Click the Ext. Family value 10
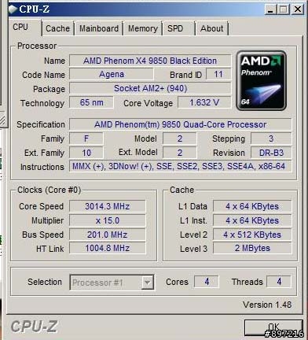This screenshot has width=308, height=340. (86, 153)
